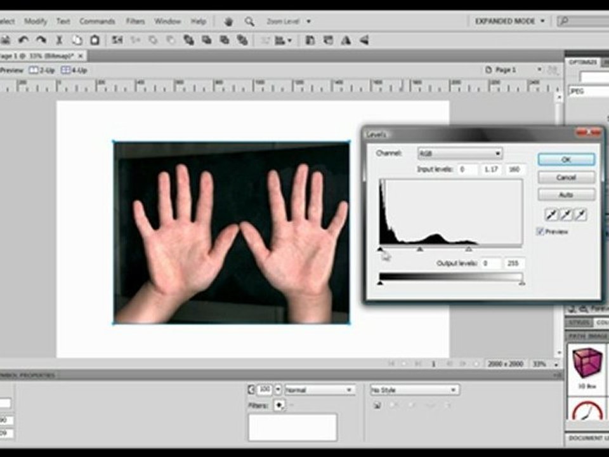
Task: Open the opacity slider arrow next to 100
Action: point(278,389)
